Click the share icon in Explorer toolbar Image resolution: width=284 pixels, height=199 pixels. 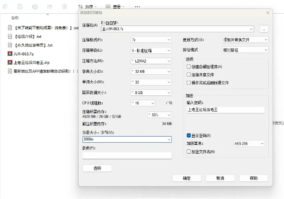click(50, 7)
